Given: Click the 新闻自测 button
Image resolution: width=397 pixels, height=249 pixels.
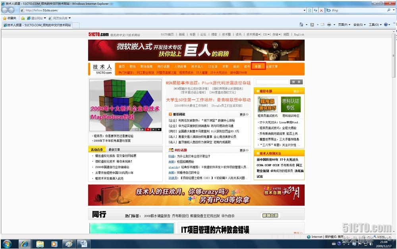Looking at the screenshot, I should click(x=270, y=216).
